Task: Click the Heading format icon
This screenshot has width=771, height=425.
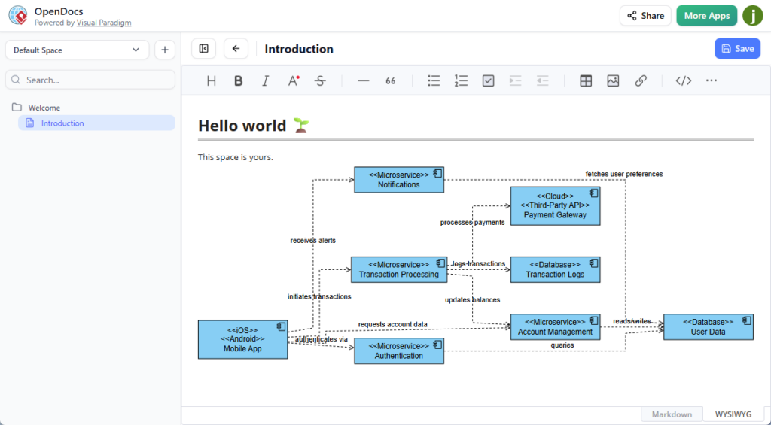Action: tap(212, 81)
